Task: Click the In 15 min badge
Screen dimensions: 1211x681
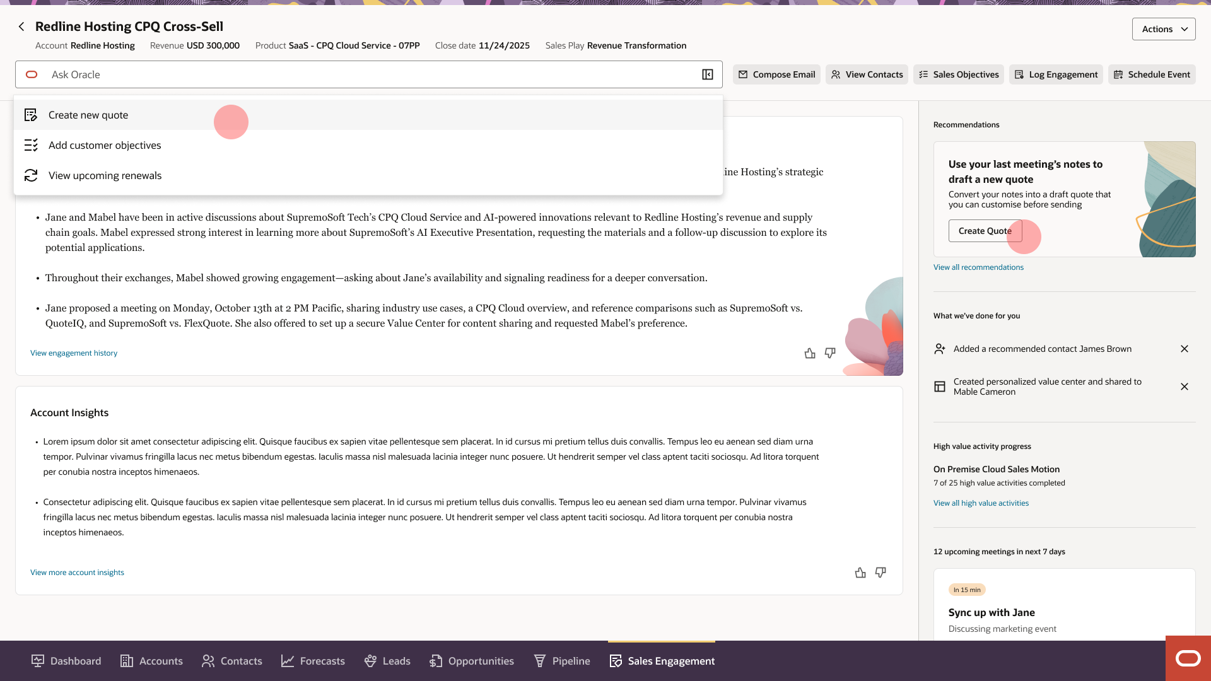Action: pyautogui.click(x=967, y=590)
